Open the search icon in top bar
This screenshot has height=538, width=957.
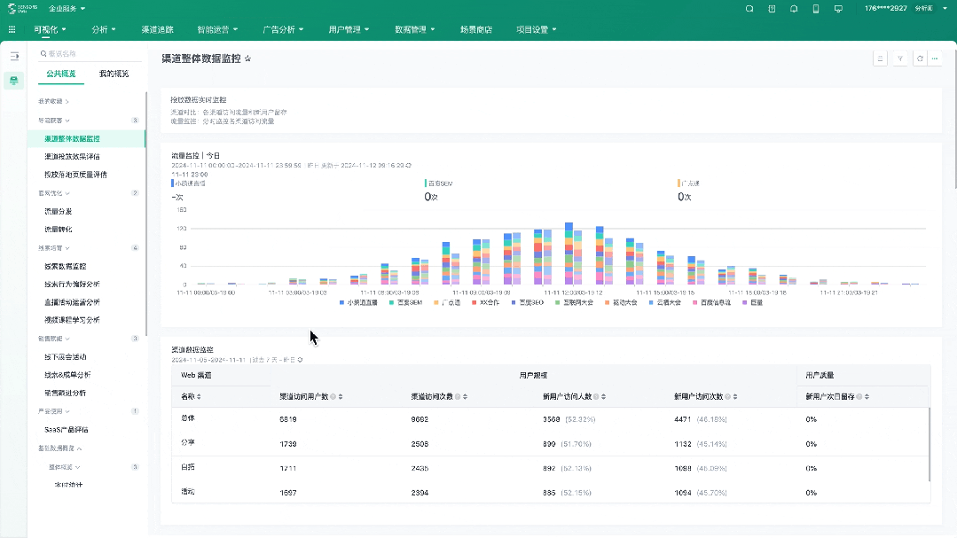pyautogui.click(x=749, y=9)
